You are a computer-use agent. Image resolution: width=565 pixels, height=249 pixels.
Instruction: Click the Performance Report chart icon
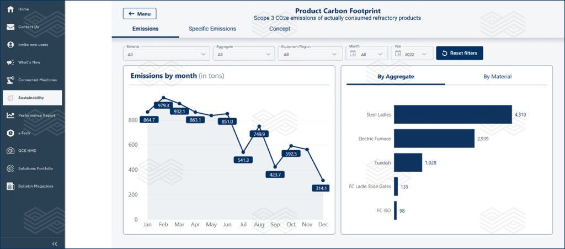coord(10,115)
